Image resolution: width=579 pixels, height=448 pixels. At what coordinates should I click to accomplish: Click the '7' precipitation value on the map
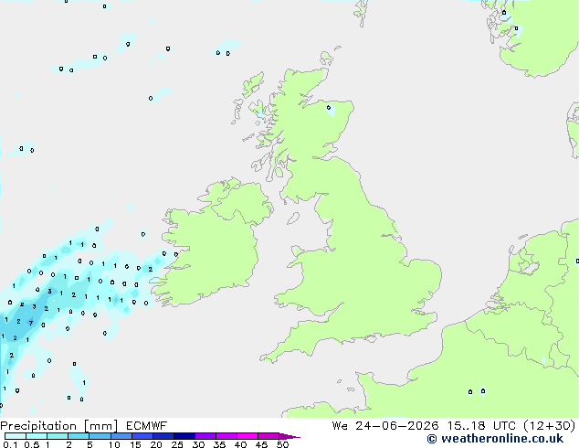click(x=31, y=323)
